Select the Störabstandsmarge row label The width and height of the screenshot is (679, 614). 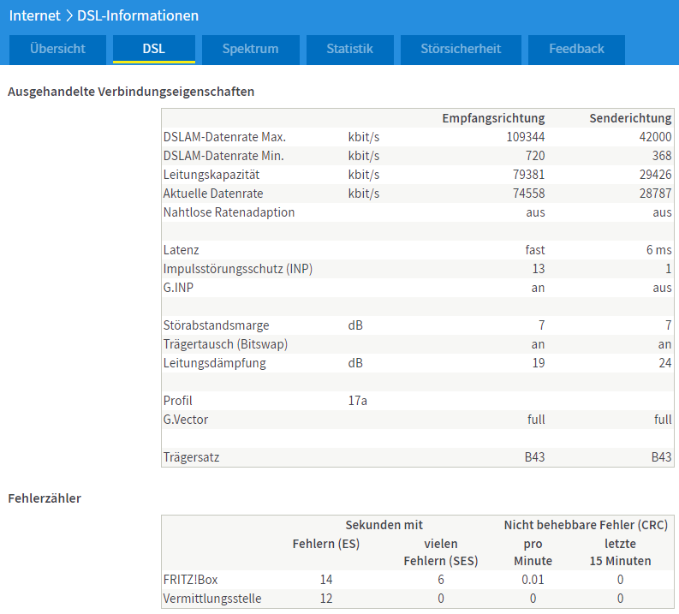tap(216, 325)
